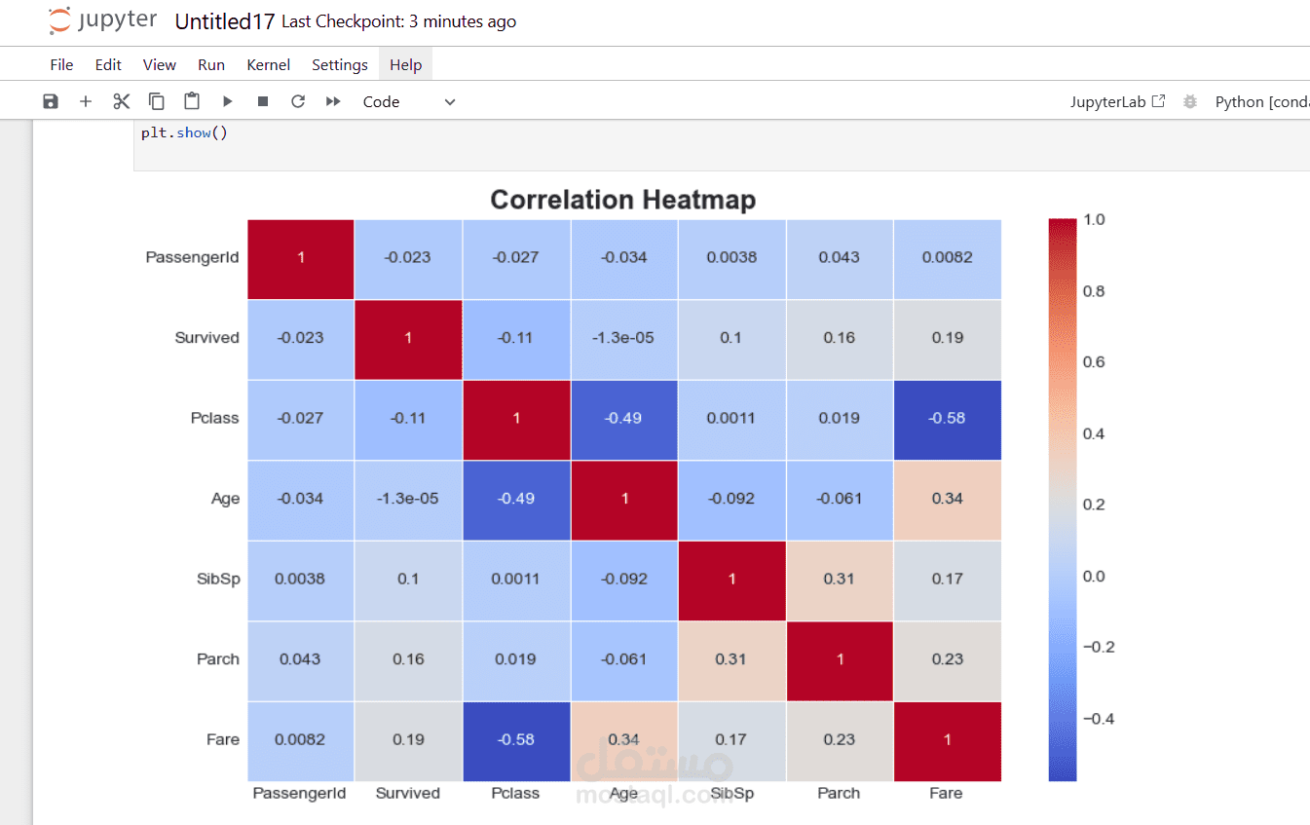Viewport: 1310px width, 825px height.
Task: Interrupt the kernel with the stop icon
Action: 263,101
